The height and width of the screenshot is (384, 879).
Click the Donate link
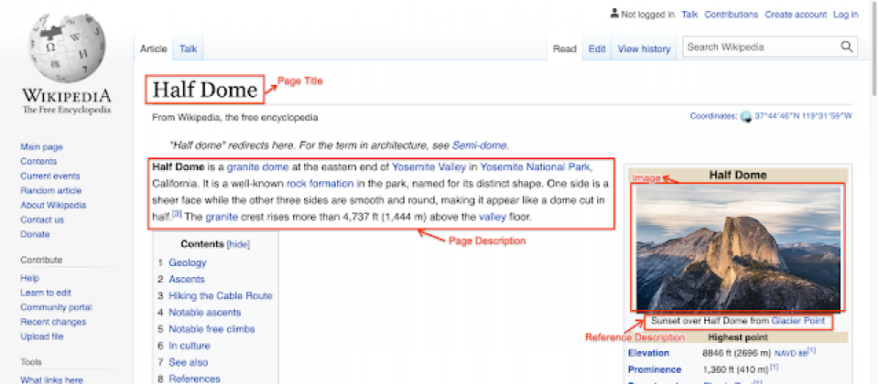[x=35, y=234]
